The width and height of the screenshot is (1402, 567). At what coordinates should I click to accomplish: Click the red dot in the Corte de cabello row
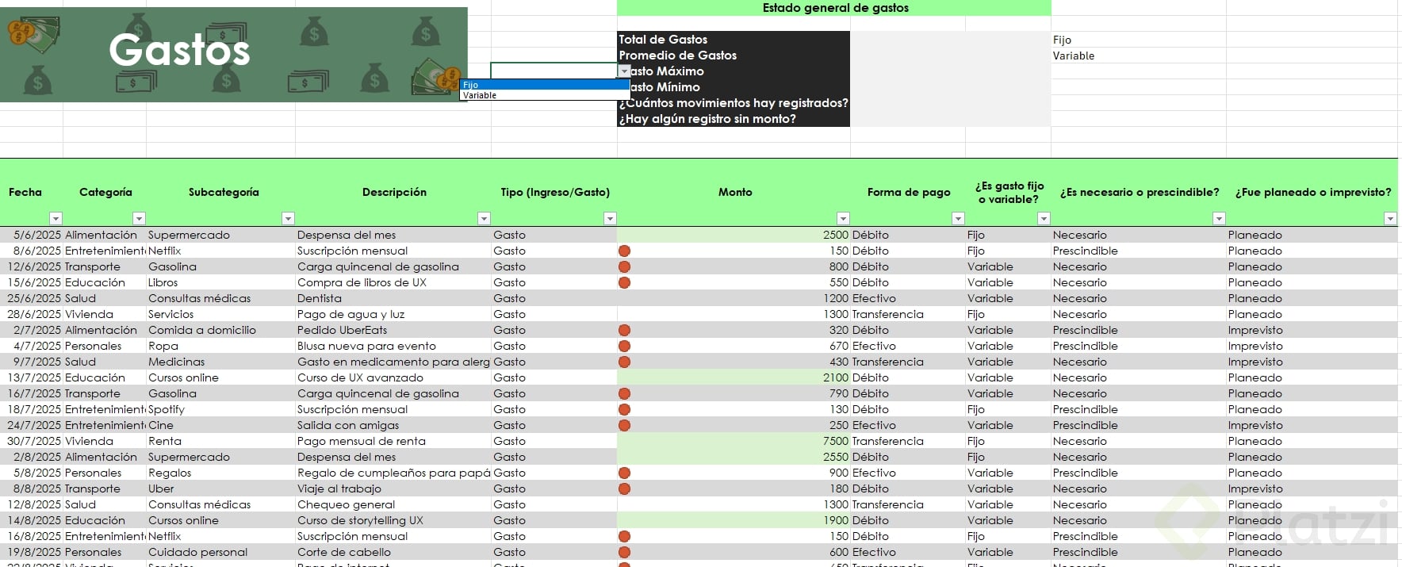624,552
